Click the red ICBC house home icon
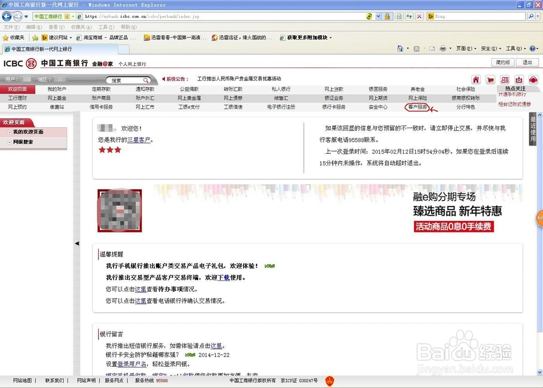This screenshot has width=543, height=388. point(476,80)
